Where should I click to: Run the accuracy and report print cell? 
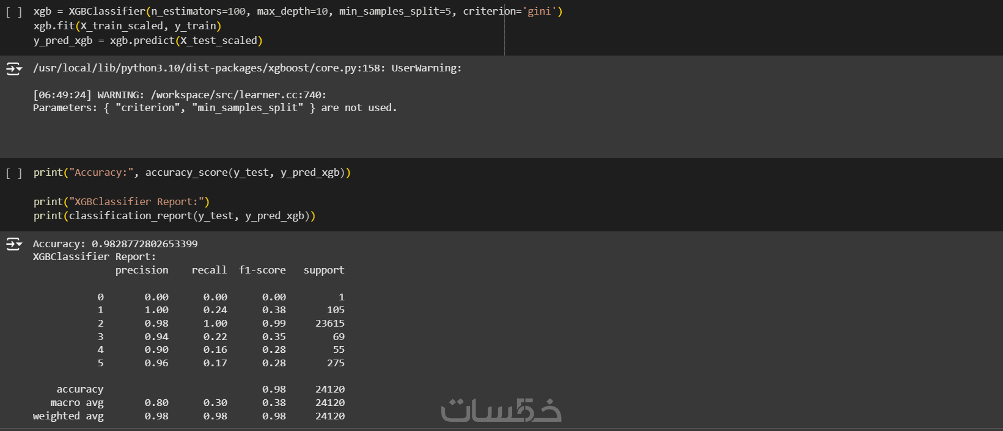tap(13, 173)
